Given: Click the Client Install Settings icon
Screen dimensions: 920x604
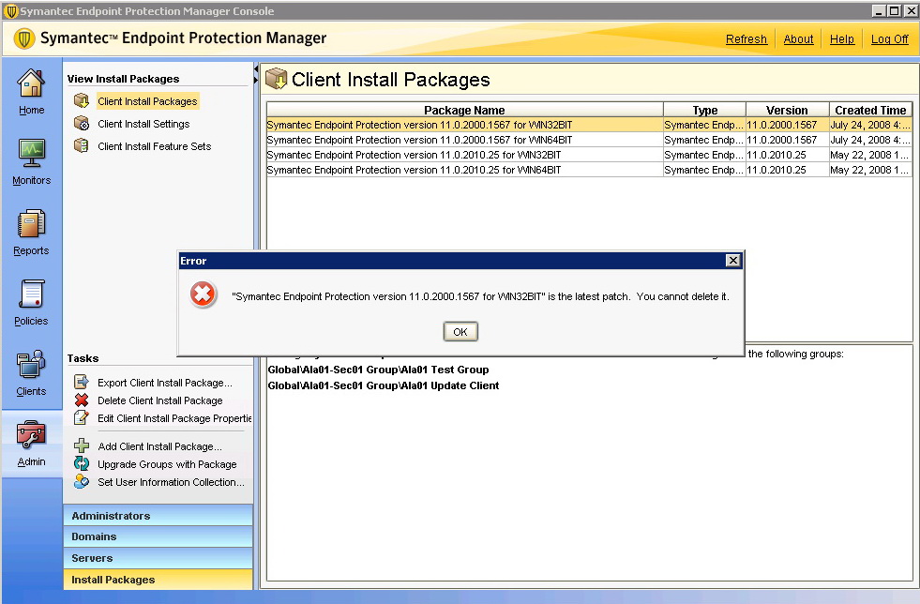Looking at the screenshot, I should point(82,123).
